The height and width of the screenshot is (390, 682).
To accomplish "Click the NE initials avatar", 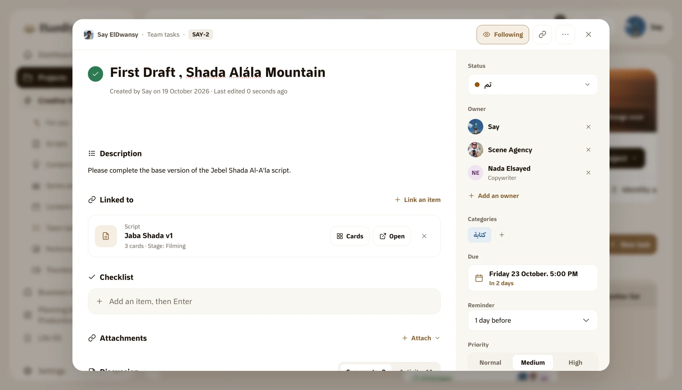I will pyautogui.click(x=475, y=173).
